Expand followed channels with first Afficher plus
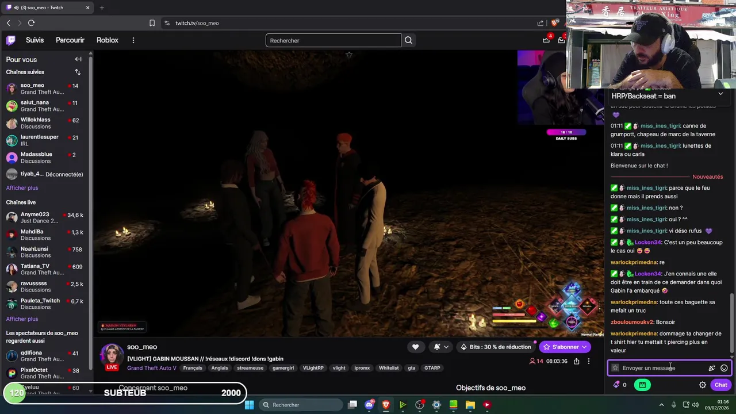This screenshot has height=414, width=736. coord(22,188)
